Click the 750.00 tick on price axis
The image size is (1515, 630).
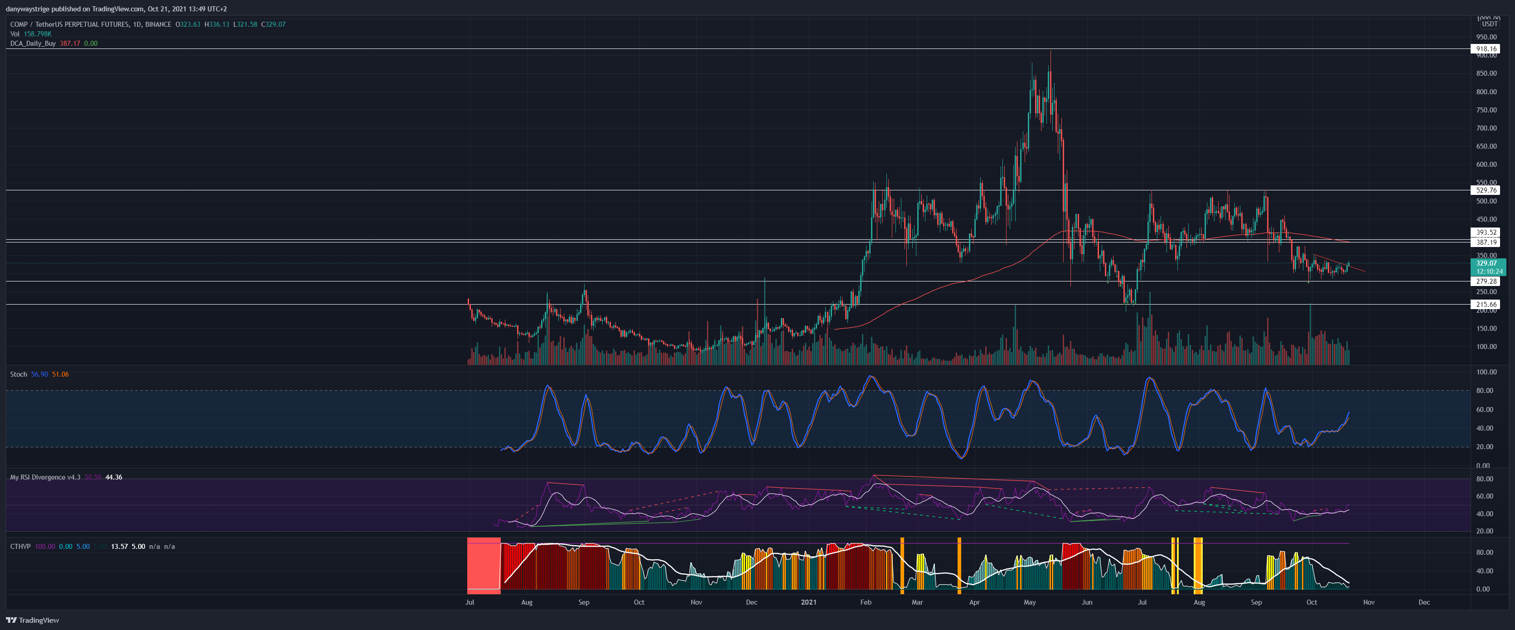coord(1486,110)
